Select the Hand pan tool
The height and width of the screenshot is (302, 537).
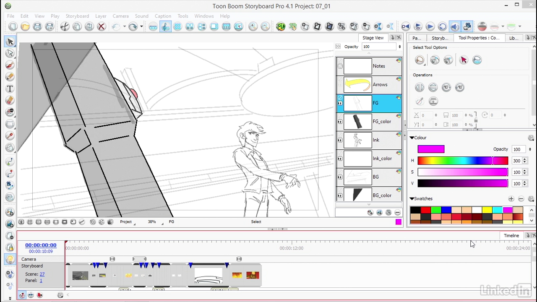[x=10, y=147]
